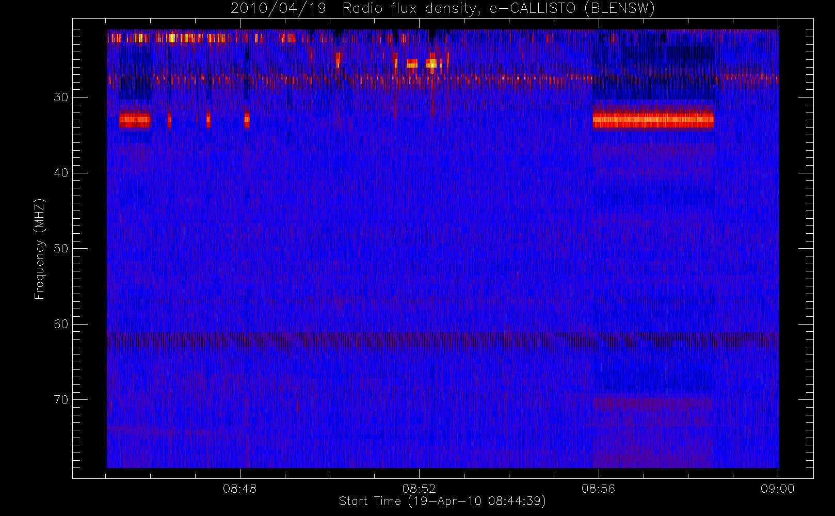The height and width of the screenshot is (516, 835).
Task: Click the 60 frequency tick label
Action: [61, 324]
